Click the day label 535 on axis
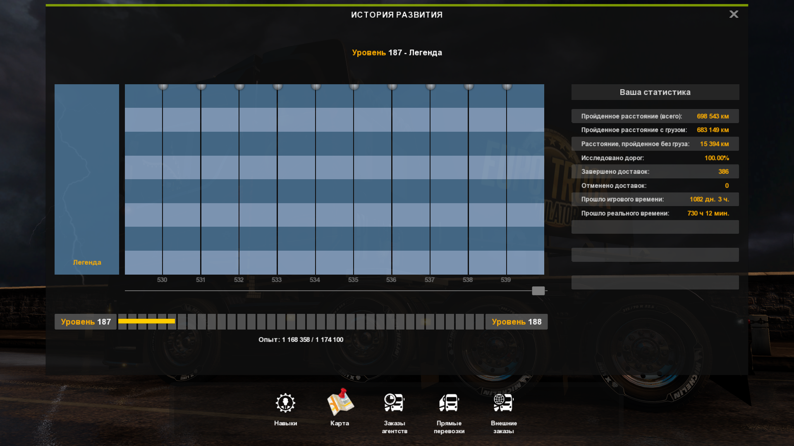Screen dimensions: 794x446 click(353, 280)
